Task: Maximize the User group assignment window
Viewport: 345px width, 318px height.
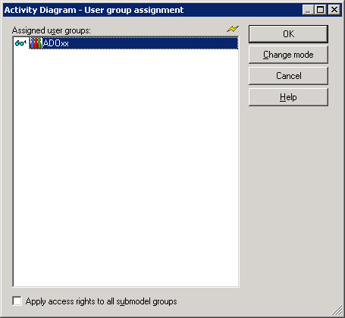Action: [320, 10]
